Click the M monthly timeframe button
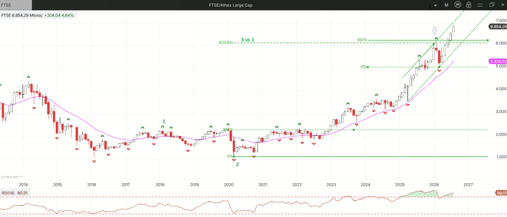This screenshot has width=507, height=217. 446,5
